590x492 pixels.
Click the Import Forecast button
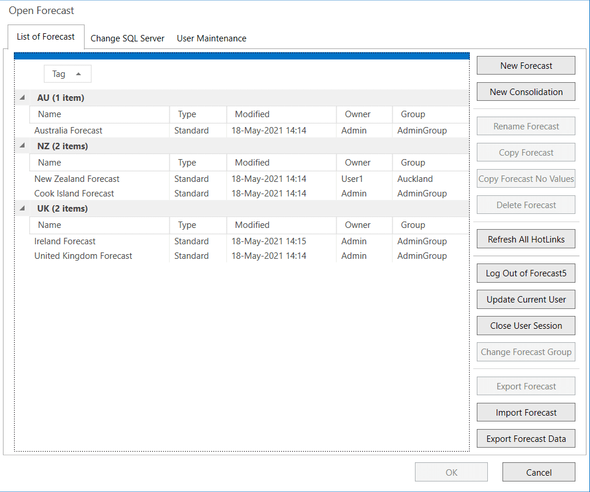(526, 413)
